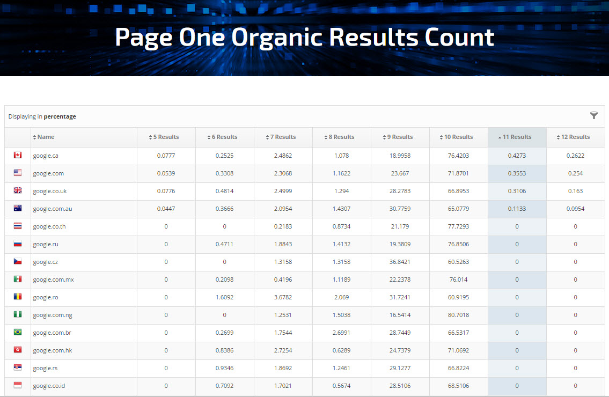Sort by 6 Results column
Image resolution: width=609 pixels, height=397 pixels.
click(222, 137)
